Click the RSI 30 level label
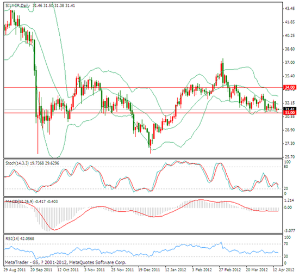299x275 pixels. (x=286, y=256)
